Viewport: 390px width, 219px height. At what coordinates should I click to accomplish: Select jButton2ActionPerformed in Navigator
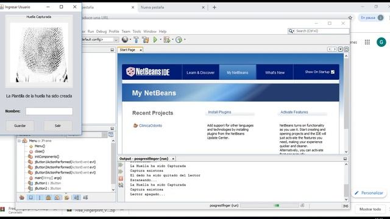point(65,167)
